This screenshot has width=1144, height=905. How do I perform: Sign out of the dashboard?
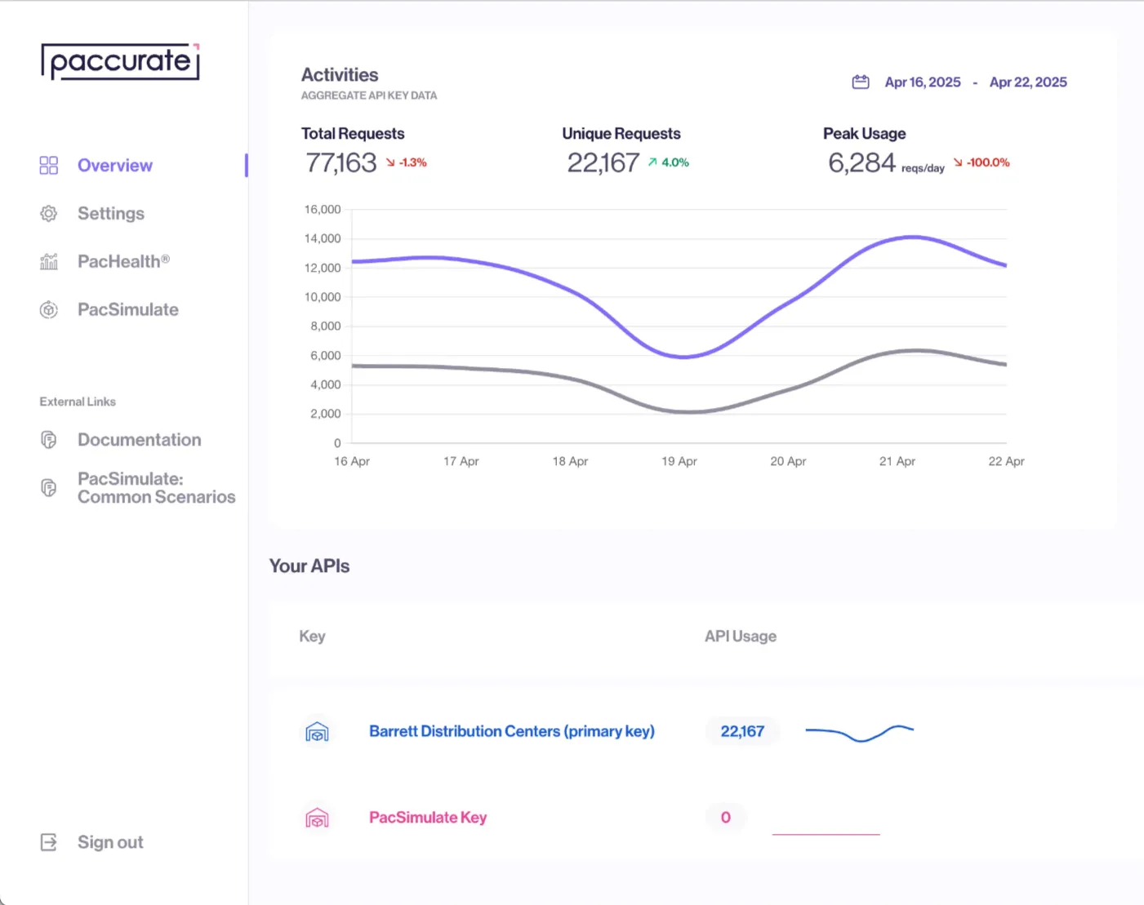(110, 842)
